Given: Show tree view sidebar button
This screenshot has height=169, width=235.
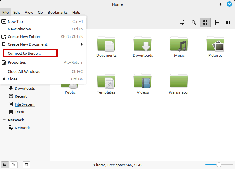Looking at the screenshot, I should click(x=14, y=165).
